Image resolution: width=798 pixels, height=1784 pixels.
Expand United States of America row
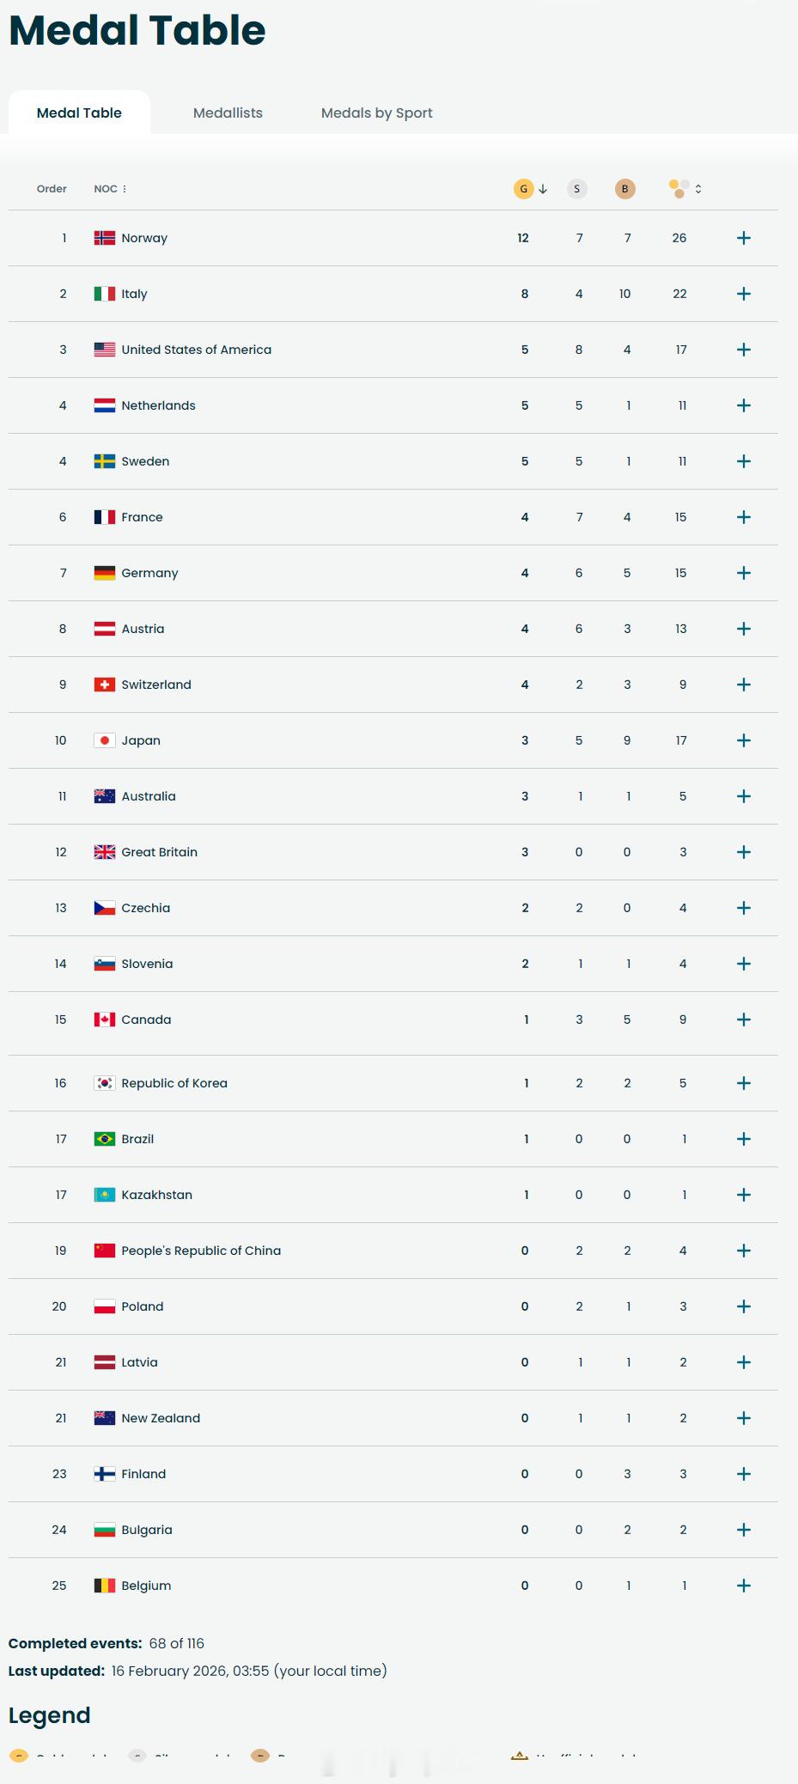[x=744, y=350]
